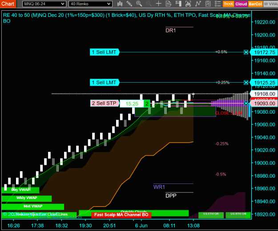The width and height of the screenshot is (278, 231).
Task: Select the Chart tab
Action: tap(8, 4)
